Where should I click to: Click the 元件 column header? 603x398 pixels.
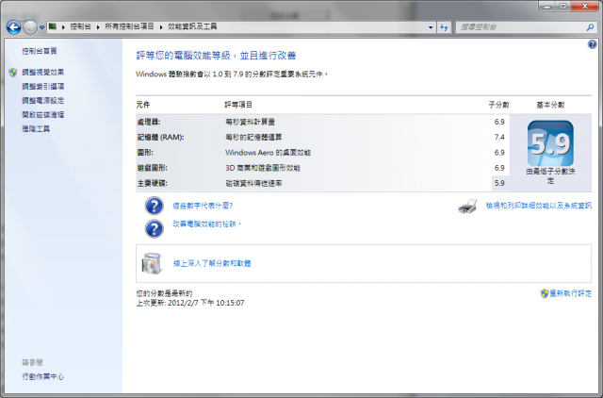(143, 105)
